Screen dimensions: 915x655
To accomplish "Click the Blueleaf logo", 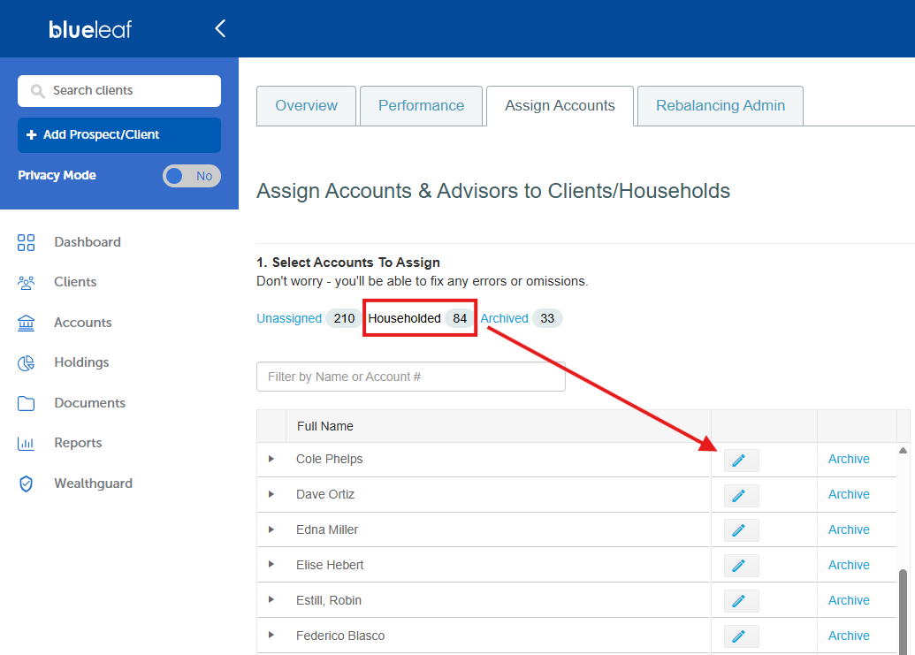I will click(90, 29).
